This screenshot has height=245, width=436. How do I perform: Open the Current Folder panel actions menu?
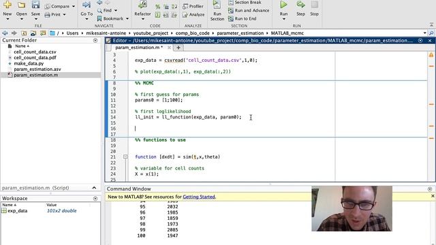coord(95,41)
